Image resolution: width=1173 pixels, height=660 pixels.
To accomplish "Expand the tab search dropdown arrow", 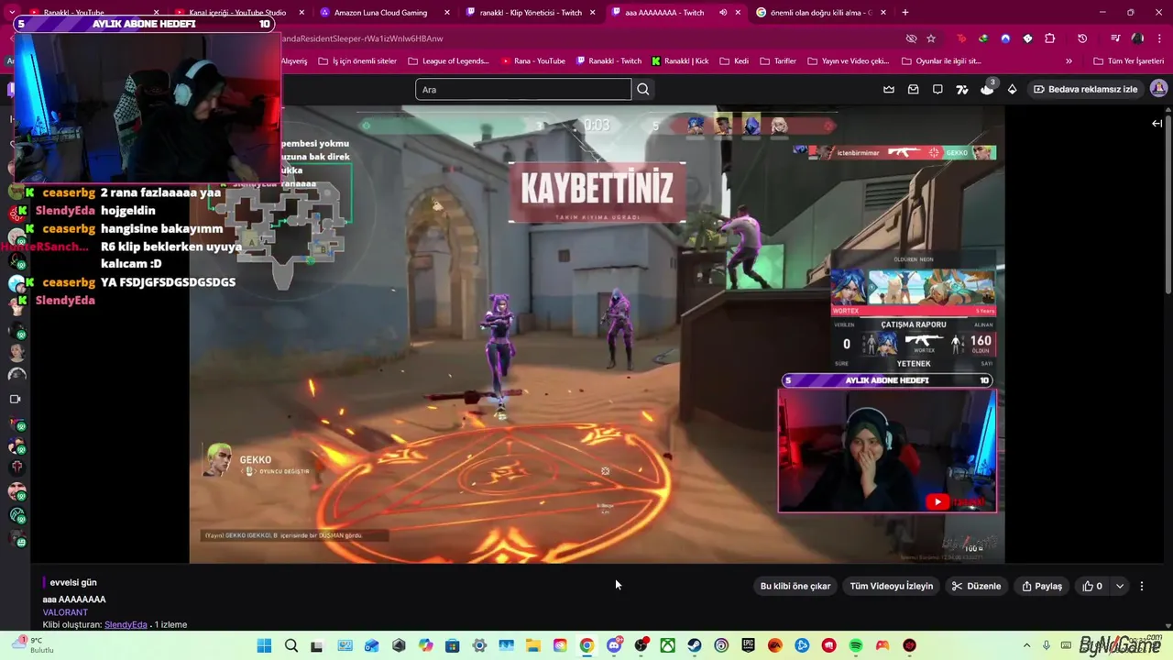I will pos(12,13).
